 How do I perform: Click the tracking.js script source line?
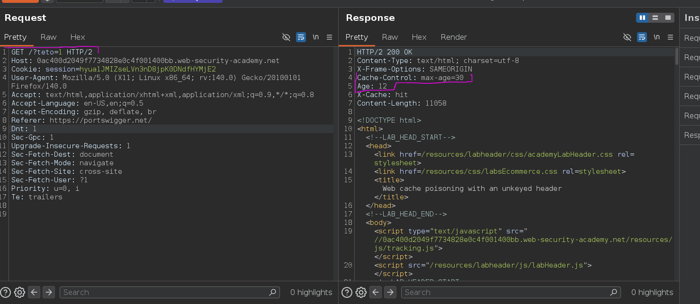tap(523, 240)
